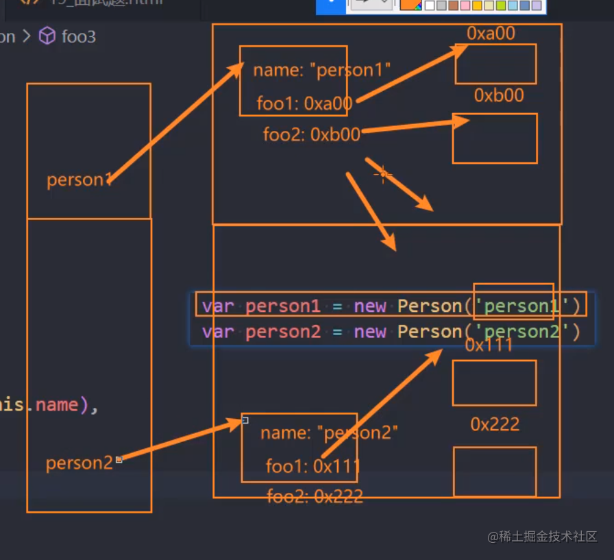Pick the pink color swatch
The image size is (614, 560).
click(465, 5)
